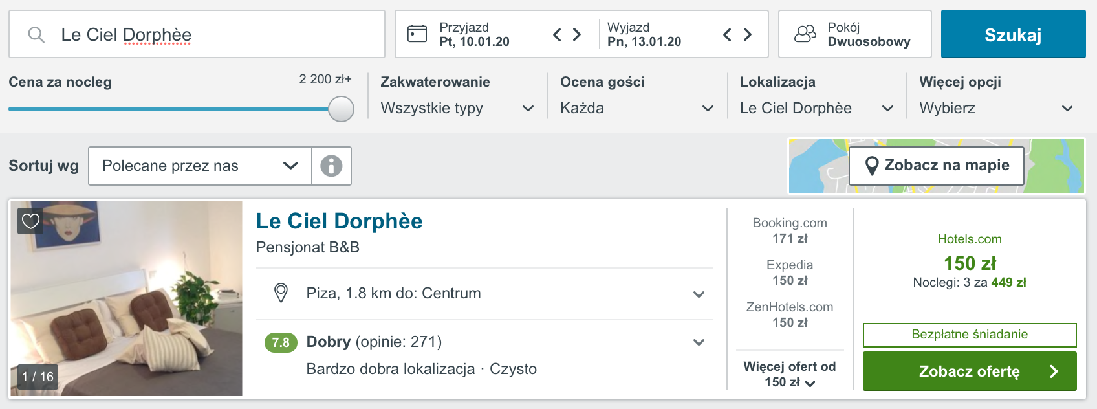1097x409 pixels.
Task: Click the Pokój Dwuosobowy room selector
Action: (855, 34)
